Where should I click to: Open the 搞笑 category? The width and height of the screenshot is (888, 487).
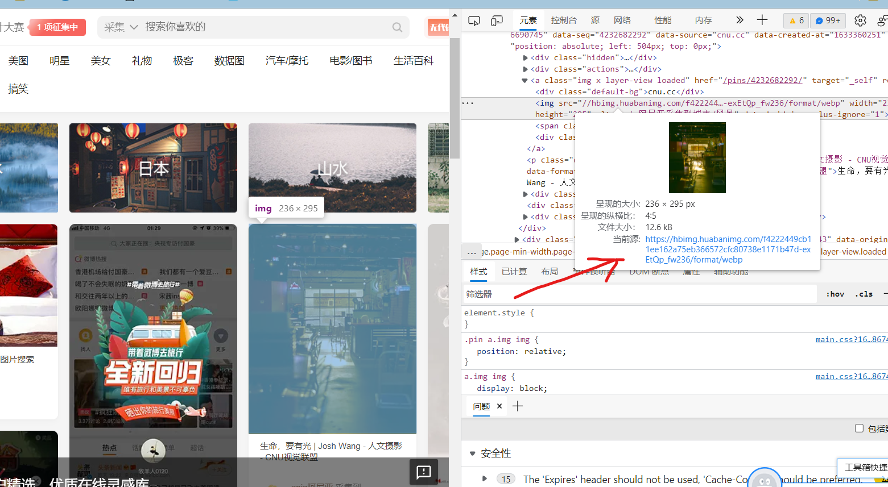[x=18, y=89]
